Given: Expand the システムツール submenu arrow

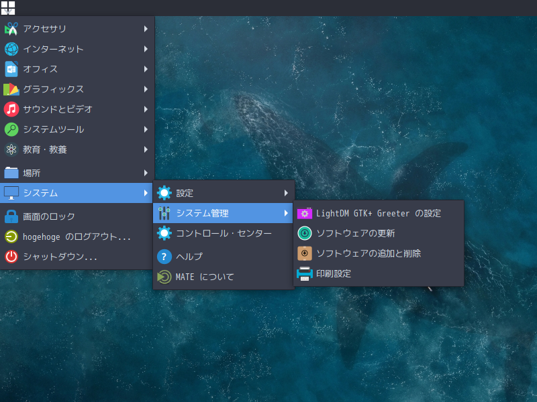Looking at the screenshot, I should coord(146,129).
